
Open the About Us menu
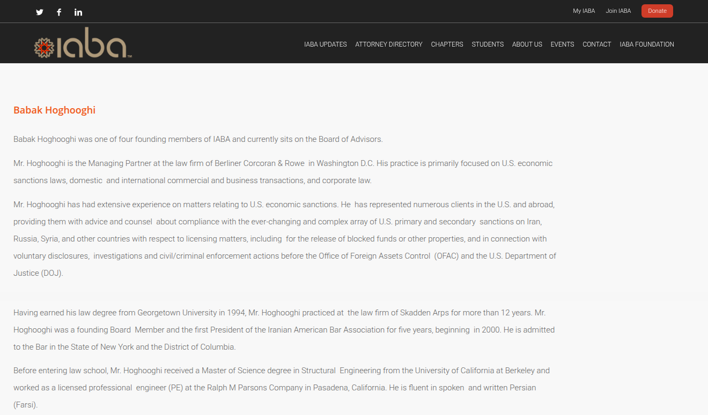pyautogui.click(x=527, y=44)
